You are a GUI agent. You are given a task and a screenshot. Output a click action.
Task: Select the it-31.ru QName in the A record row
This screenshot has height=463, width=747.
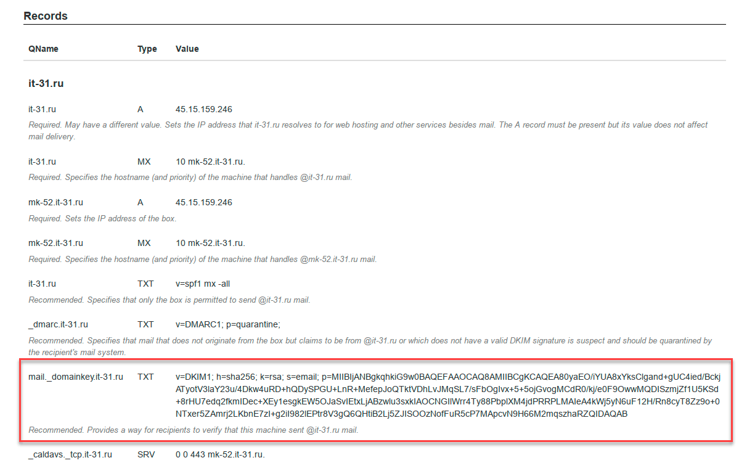click(x=42, y=109)
